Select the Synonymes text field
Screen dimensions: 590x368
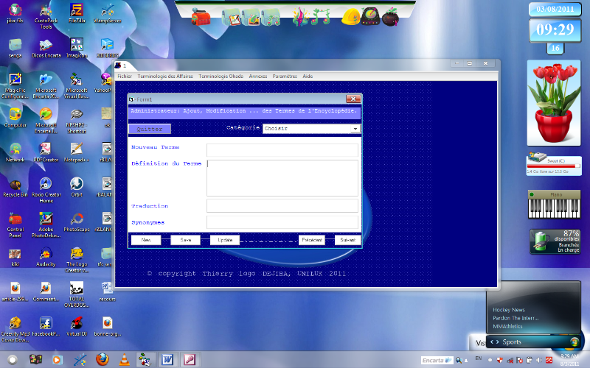click(282, 222)
